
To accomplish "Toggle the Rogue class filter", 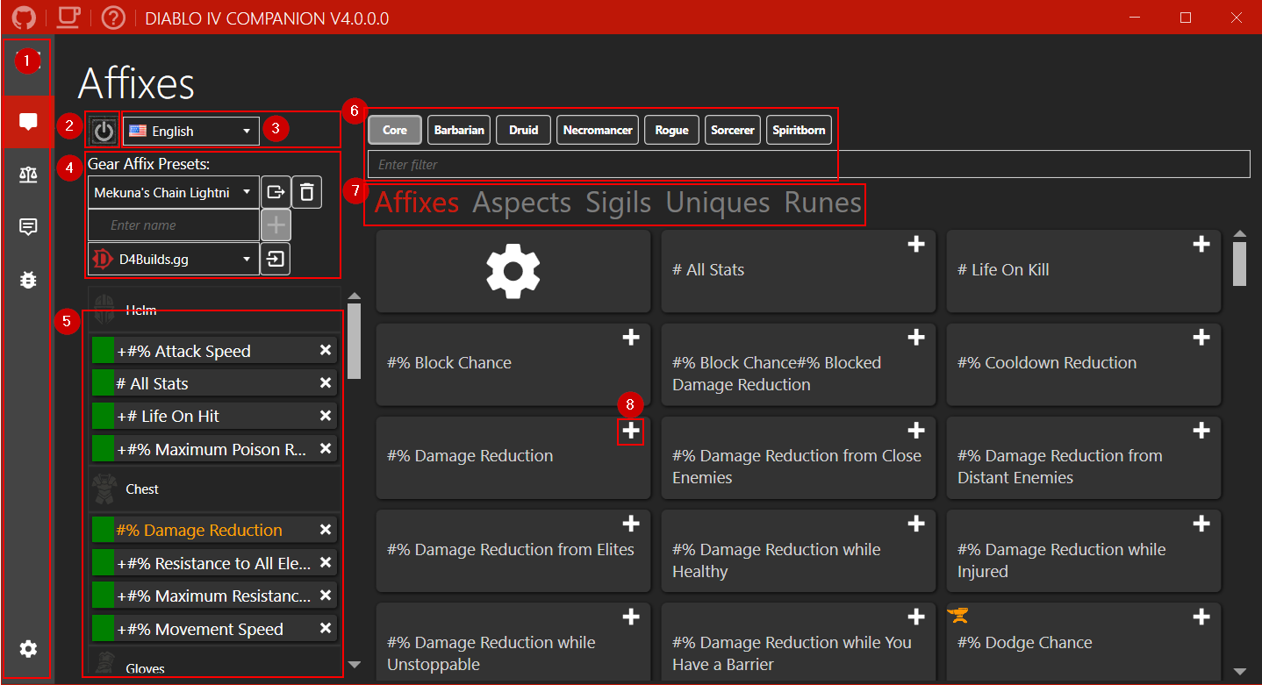I will point(671,130).
